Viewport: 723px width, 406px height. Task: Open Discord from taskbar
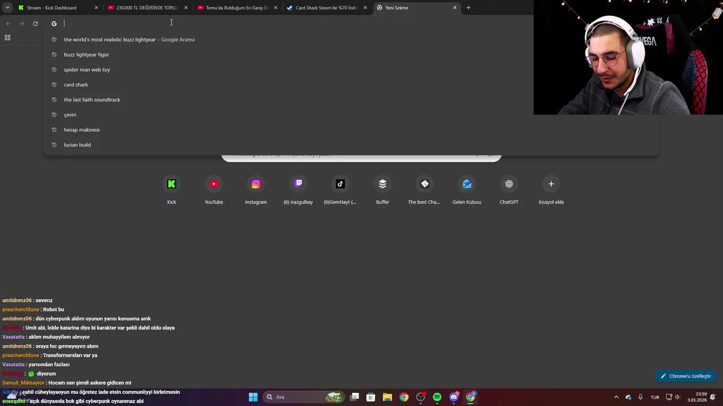pos(454,397)
